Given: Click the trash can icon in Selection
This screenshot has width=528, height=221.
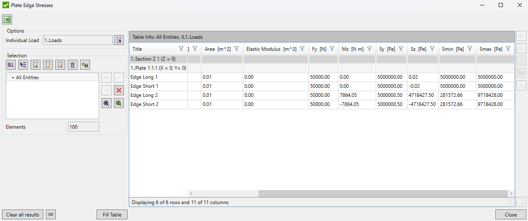Looking at the screenshot, I should pyautogui.click(x=73, y=65).
